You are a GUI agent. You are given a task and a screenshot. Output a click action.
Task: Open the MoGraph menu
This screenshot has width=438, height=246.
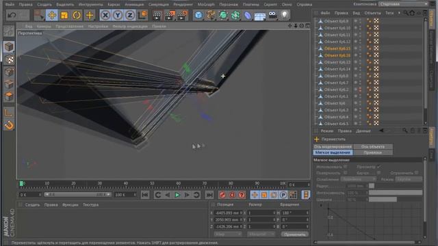[206, 5]
